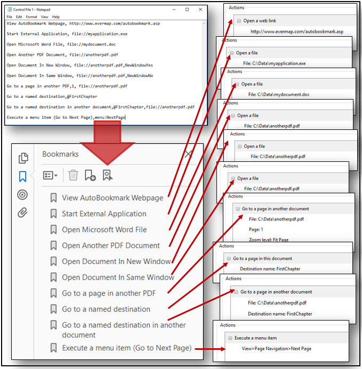Select the Go to a page in another PDF bookmark
The height and width of the screenshot is (369, 362).
(109, 293)
